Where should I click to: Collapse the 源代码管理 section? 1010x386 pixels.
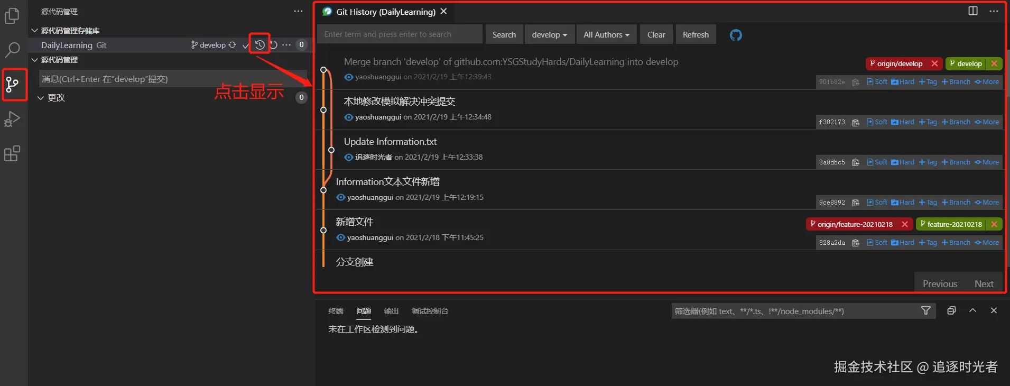pos(34,60)
